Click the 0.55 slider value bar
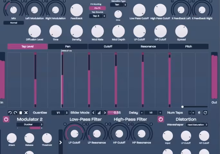This screenshot has width=220, height=154. (x=114, y=113)
